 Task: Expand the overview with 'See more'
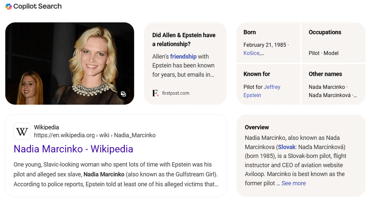(x=294, y=183)
